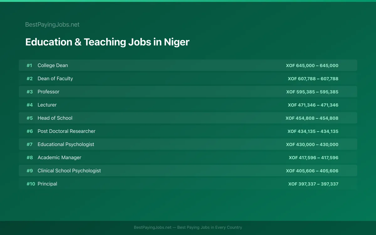This screenshot has height=235, width=376.
Task: Click the #4 rank label
Action: [29, 105]
